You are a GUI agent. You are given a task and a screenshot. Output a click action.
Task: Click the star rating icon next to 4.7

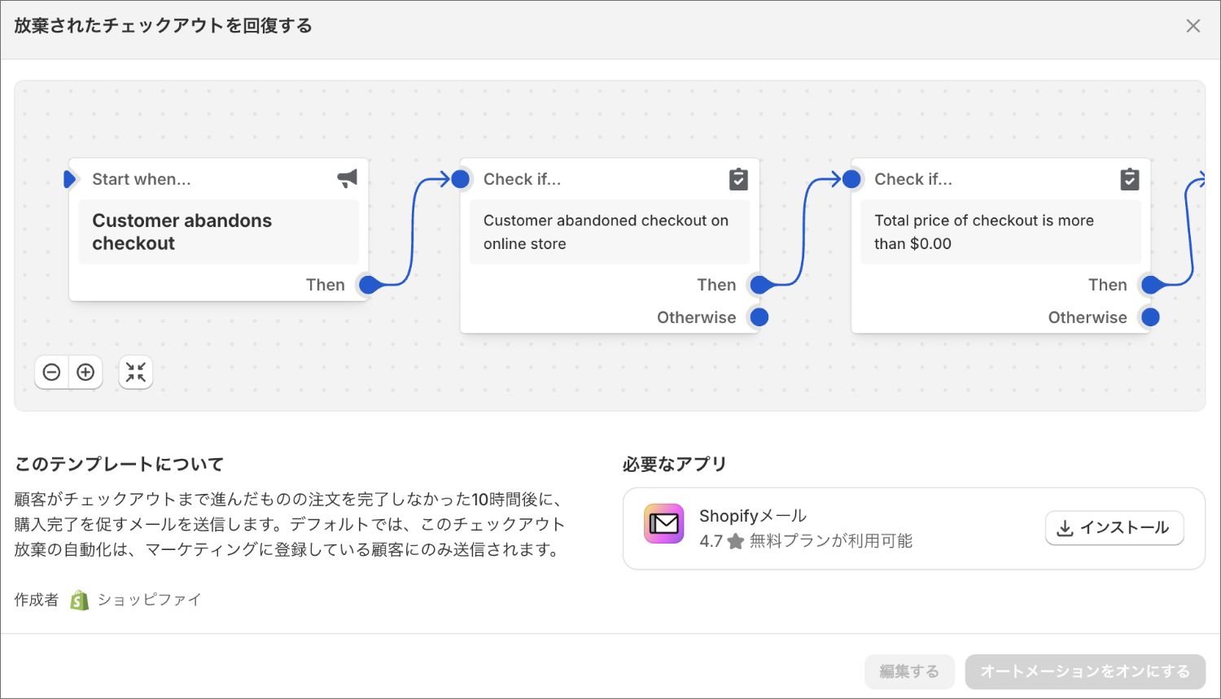pos(736,541)
